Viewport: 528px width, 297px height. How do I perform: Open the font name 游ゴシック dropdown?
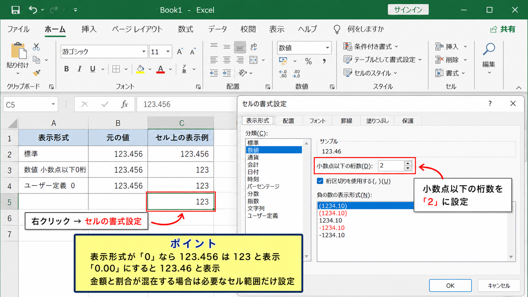click(x=144, y=51)
